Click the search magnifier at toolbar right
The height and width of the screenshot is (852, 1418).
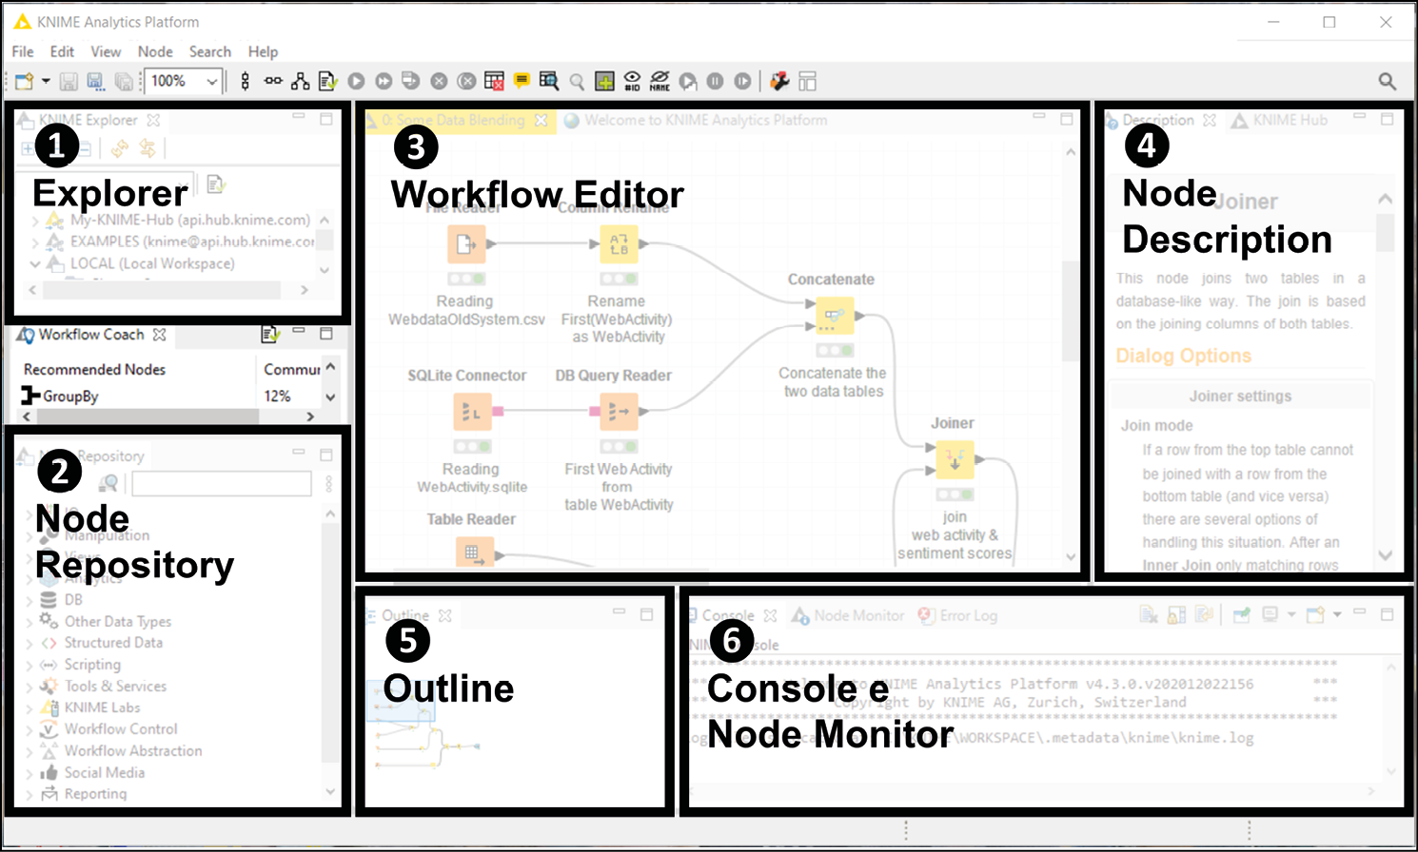coord(1388,82)
